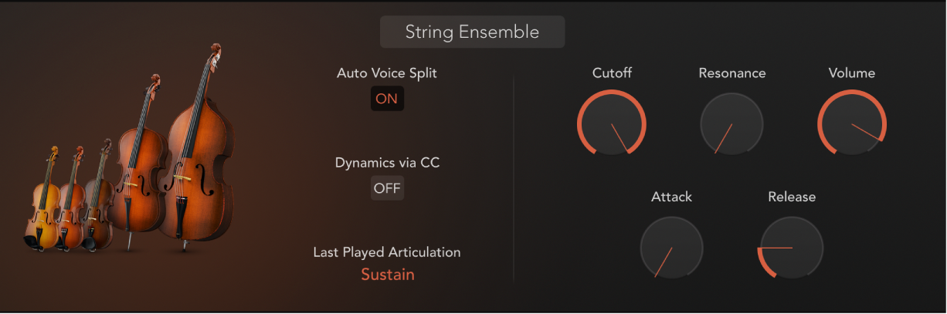Click the Release knob dial
The height and width of the screenshot is (314, 947).
(x=792, y=248)
